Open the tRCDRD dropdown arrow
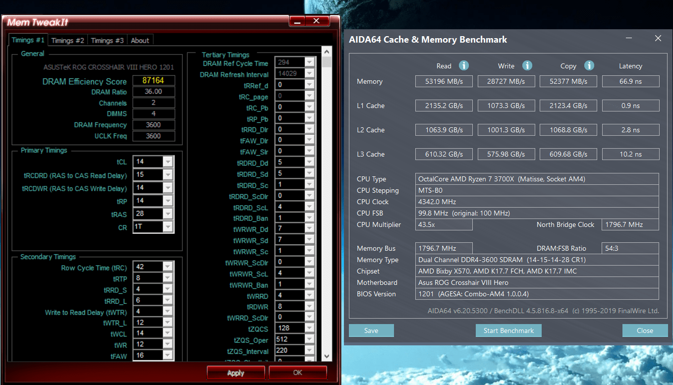The height and width of the screenshot is (385, 673). (168, 175)
